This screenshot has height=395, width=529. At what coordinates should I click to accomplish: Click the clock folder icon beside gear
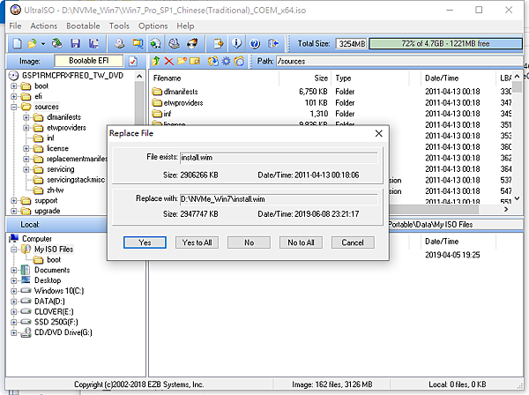pos(239,61)
